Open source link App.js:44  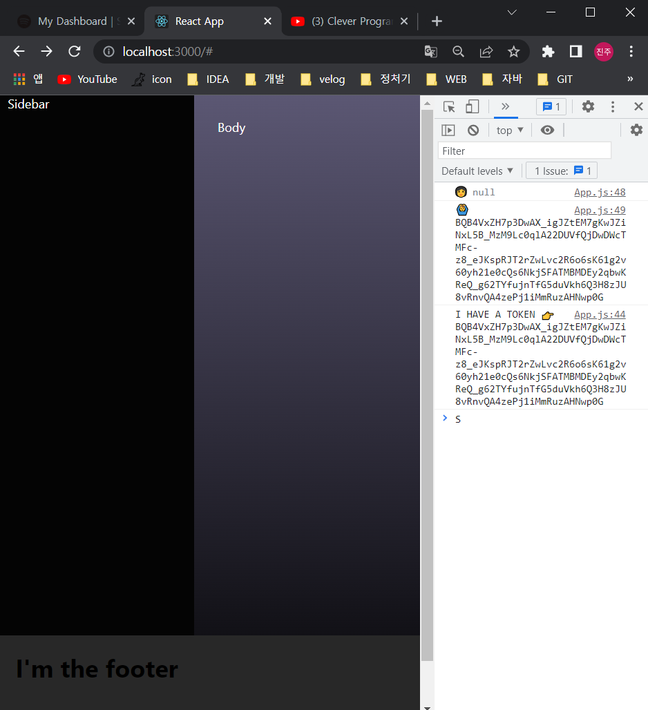[600, 315]
